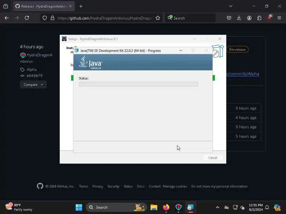Bookmark this page with the star icon
This screenshot has width=286, height=214.
tap(158, 18)
